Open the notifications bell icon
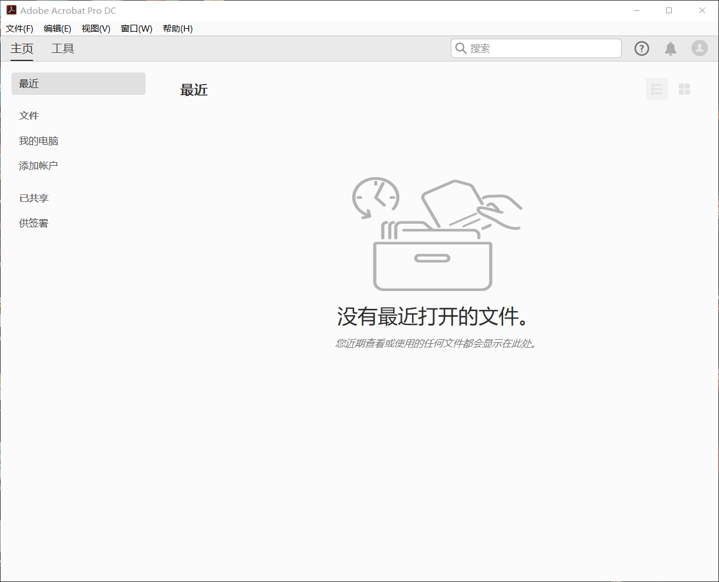This screenshot has width=719, height=582. 671,49
